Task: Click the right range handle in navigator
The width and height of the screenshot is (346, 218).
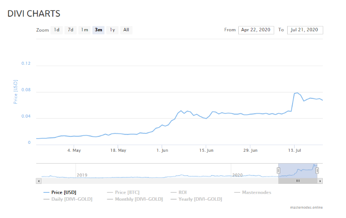Action: [317, 171]
